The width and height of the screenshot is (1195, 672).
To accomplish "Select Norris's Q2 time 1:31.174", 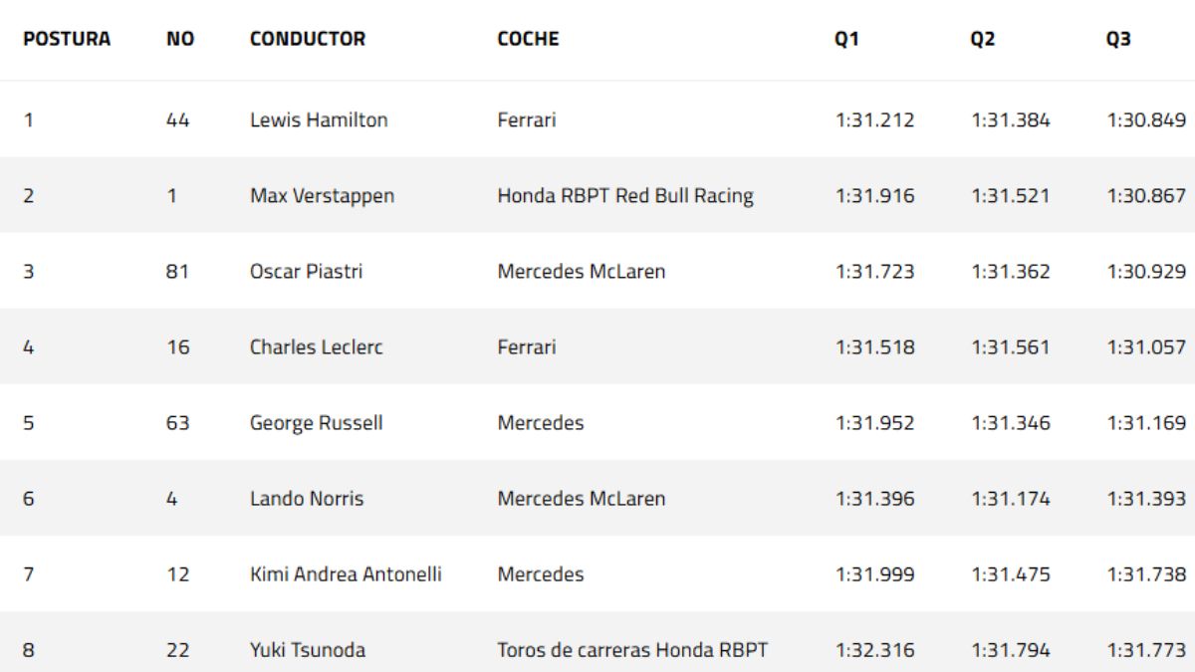I will click(1010, 499).
